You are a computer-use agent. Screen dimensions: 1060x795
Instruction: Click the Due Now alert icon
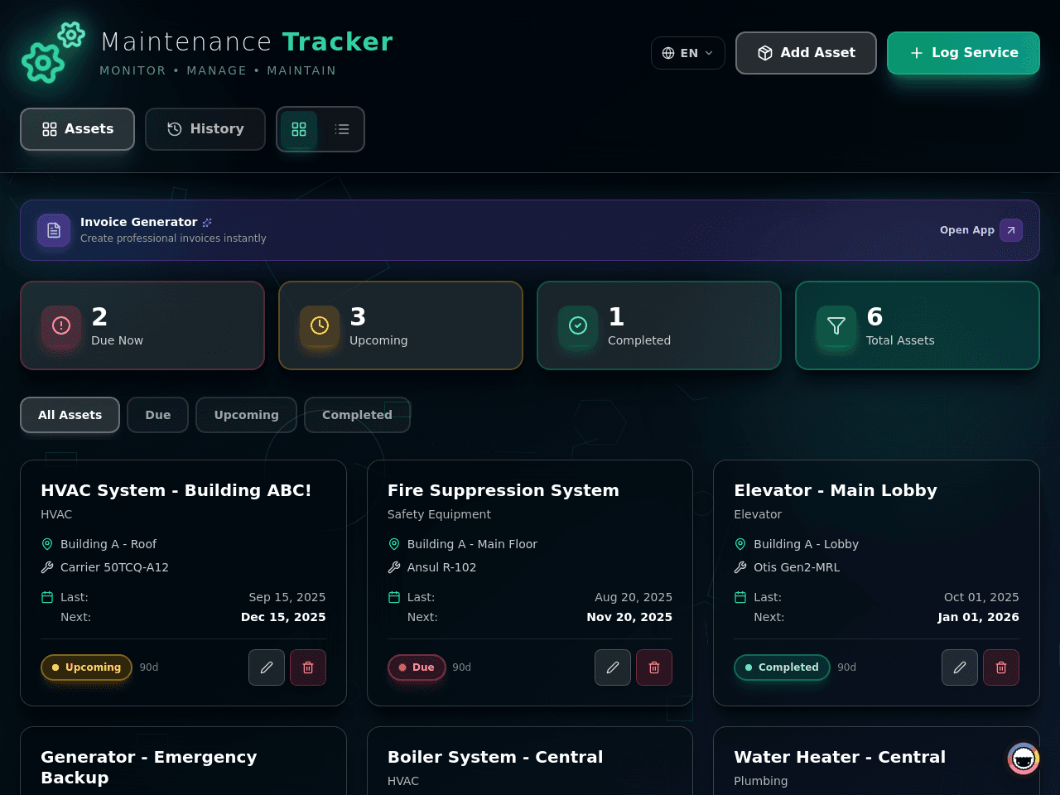tap(61, 326)
